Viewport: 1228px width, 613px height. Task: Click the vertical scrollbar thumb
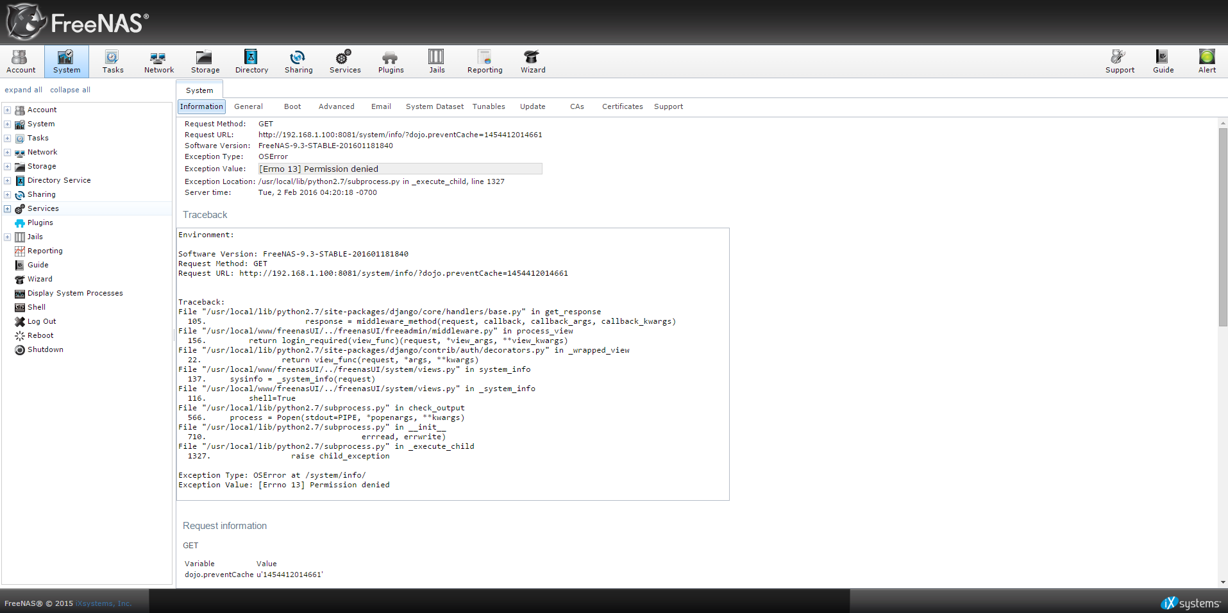(1223, 228)
